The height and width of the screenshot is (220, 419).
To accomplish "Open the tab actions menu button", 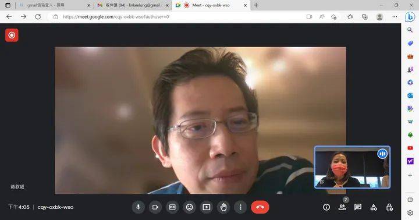I will (x=8, y=5).
